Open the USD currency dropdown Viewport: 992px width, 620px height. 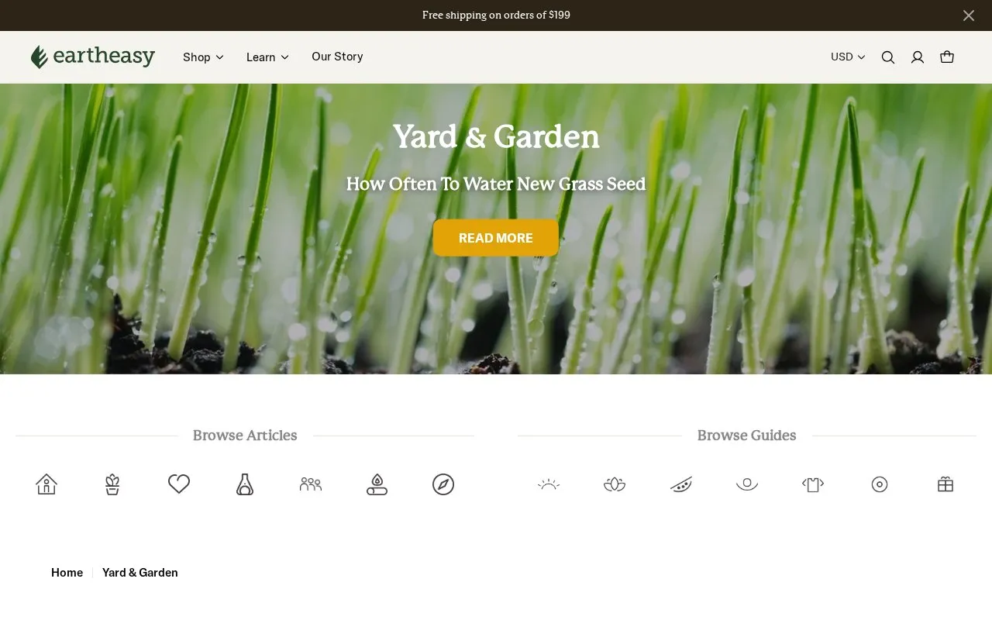pos(848,57)
